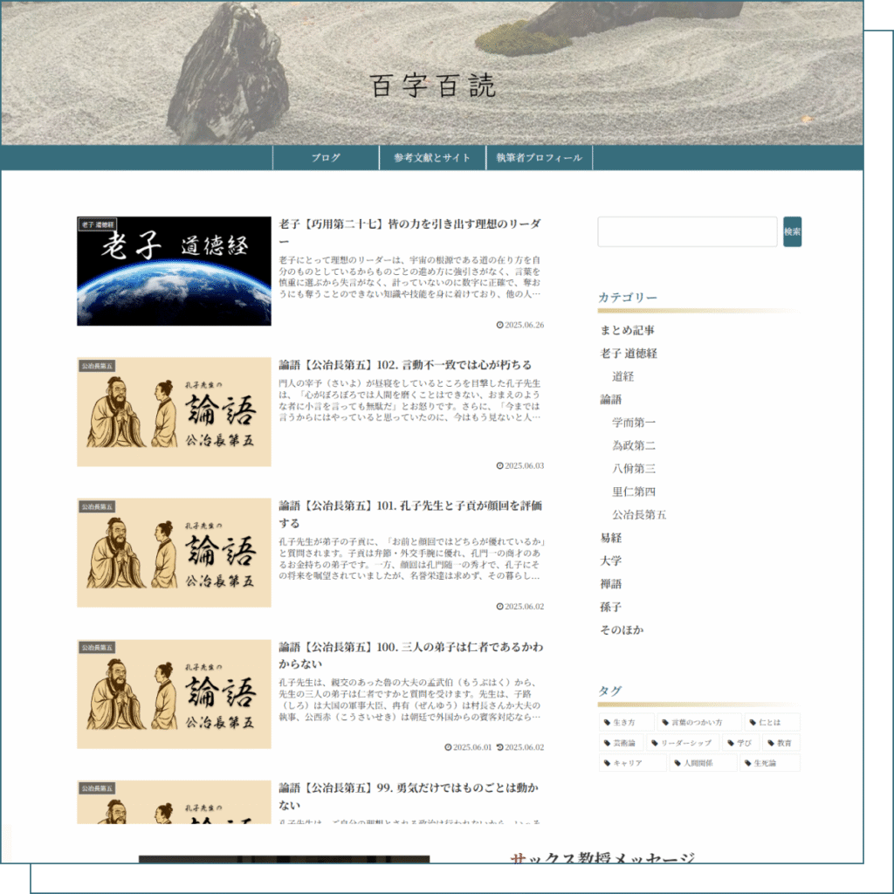Open the ブログ menu item

(326, 158)
